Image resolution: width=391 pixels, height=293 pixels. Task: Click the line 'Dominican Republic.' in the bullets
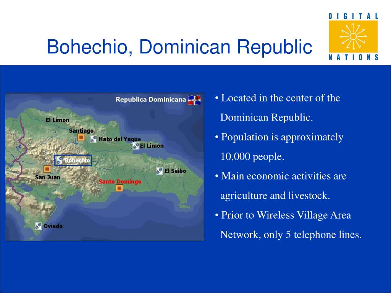(x=267, y=118)
